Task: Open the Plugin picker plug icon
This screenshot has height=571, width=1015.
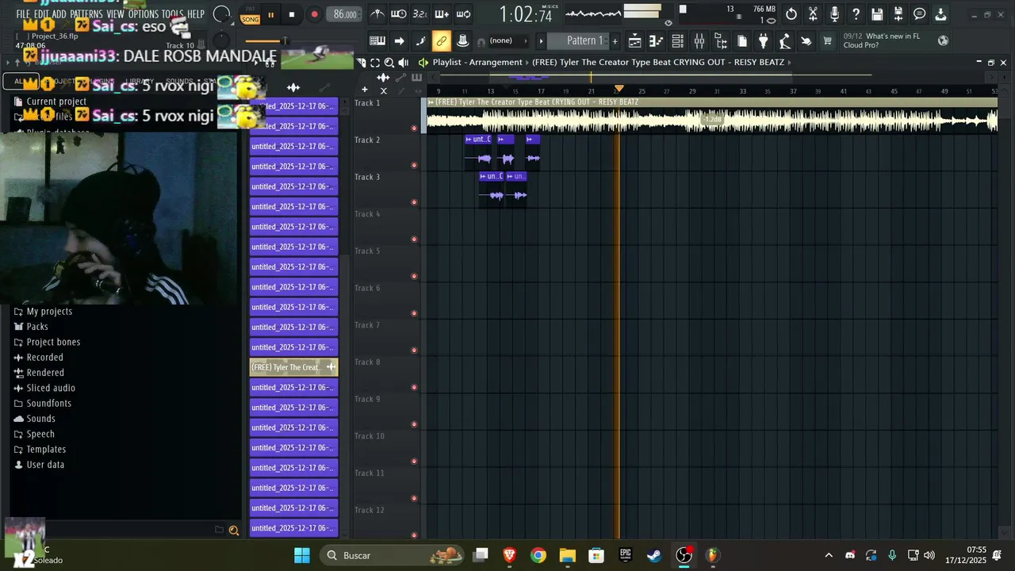Action: click(764, 40)
